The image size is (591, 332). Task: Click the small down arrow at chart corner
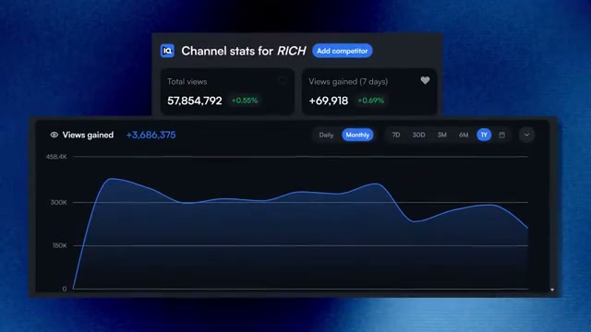pyautogui.click(x=552, y=290)
